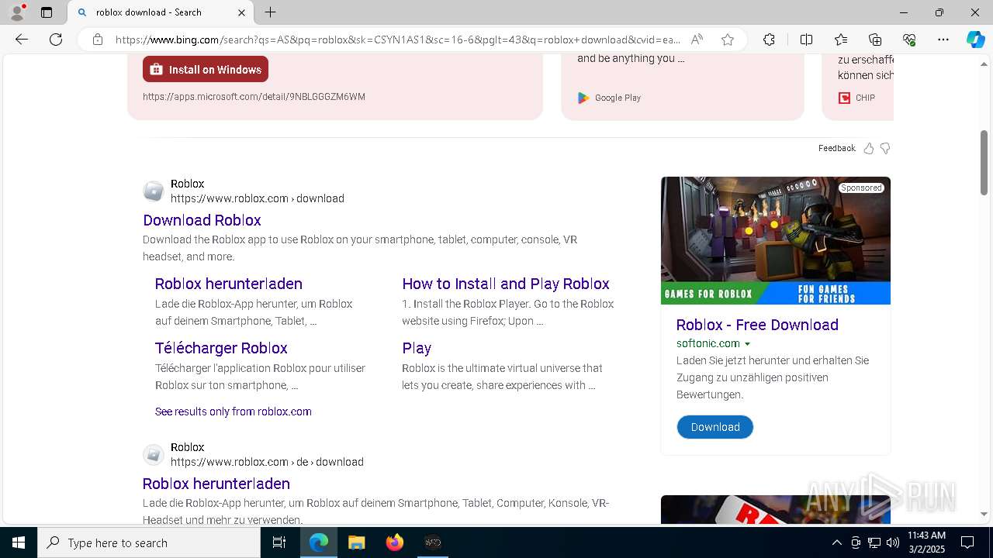The height and width of the screenshot is (558, 993).
Task: Open the Read aloud icon in address bar
Action: pyautogui.click(x=697, y=40)
